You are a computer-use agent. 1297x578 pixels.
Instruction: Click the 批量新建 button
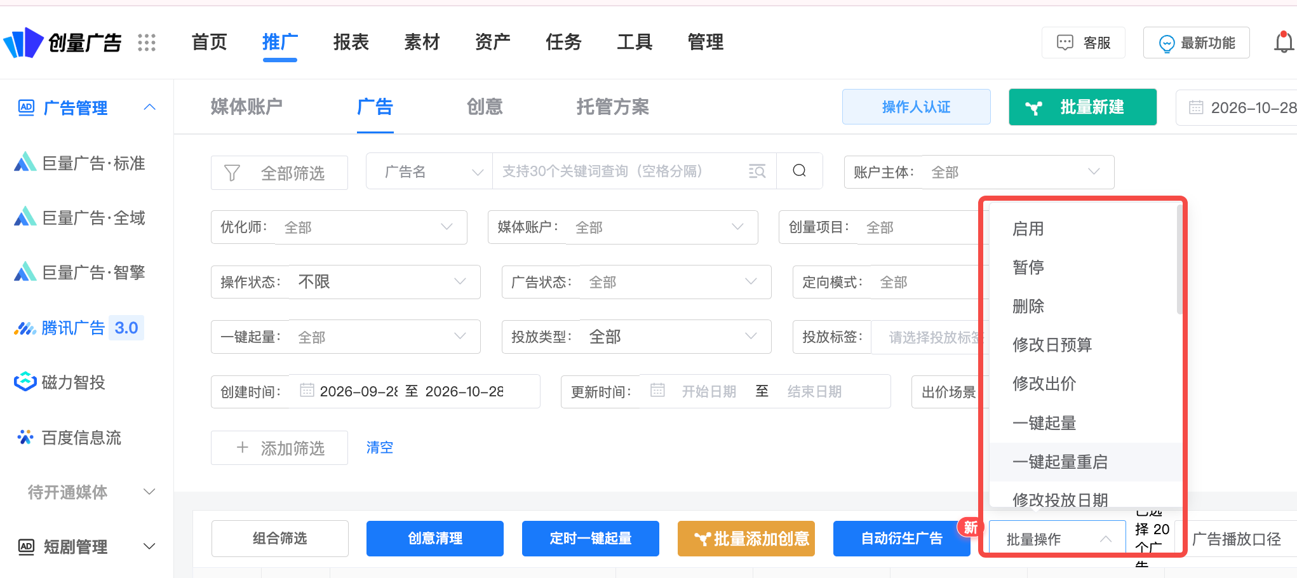pos(1083,107)
